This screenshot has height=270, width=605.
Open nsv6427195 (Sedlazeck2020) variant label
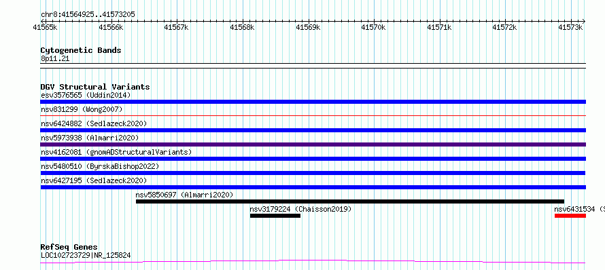point(94,180)
